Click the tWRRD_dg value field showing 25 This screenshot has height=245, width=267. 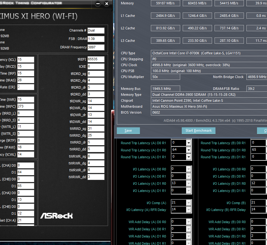coord(96,135)
